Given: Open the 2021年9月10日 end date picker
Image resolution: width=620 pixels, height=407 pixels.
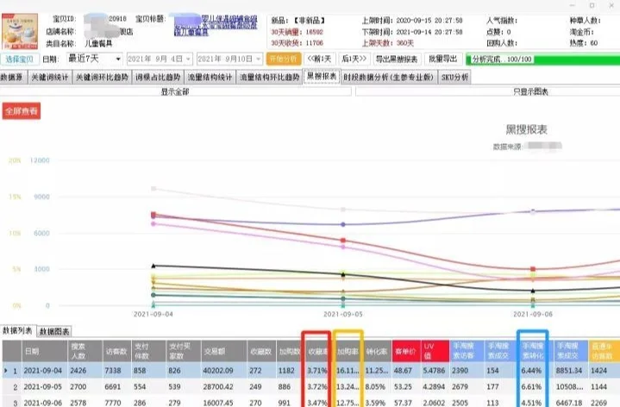Looking at the screenshot, I should click(x=229, y=59).
